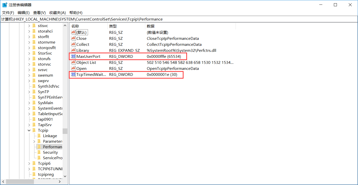The width and height of the screenshot is (358, 185).
Task: Expand the Tcpip6 tree node
Action: coord(29,163)
